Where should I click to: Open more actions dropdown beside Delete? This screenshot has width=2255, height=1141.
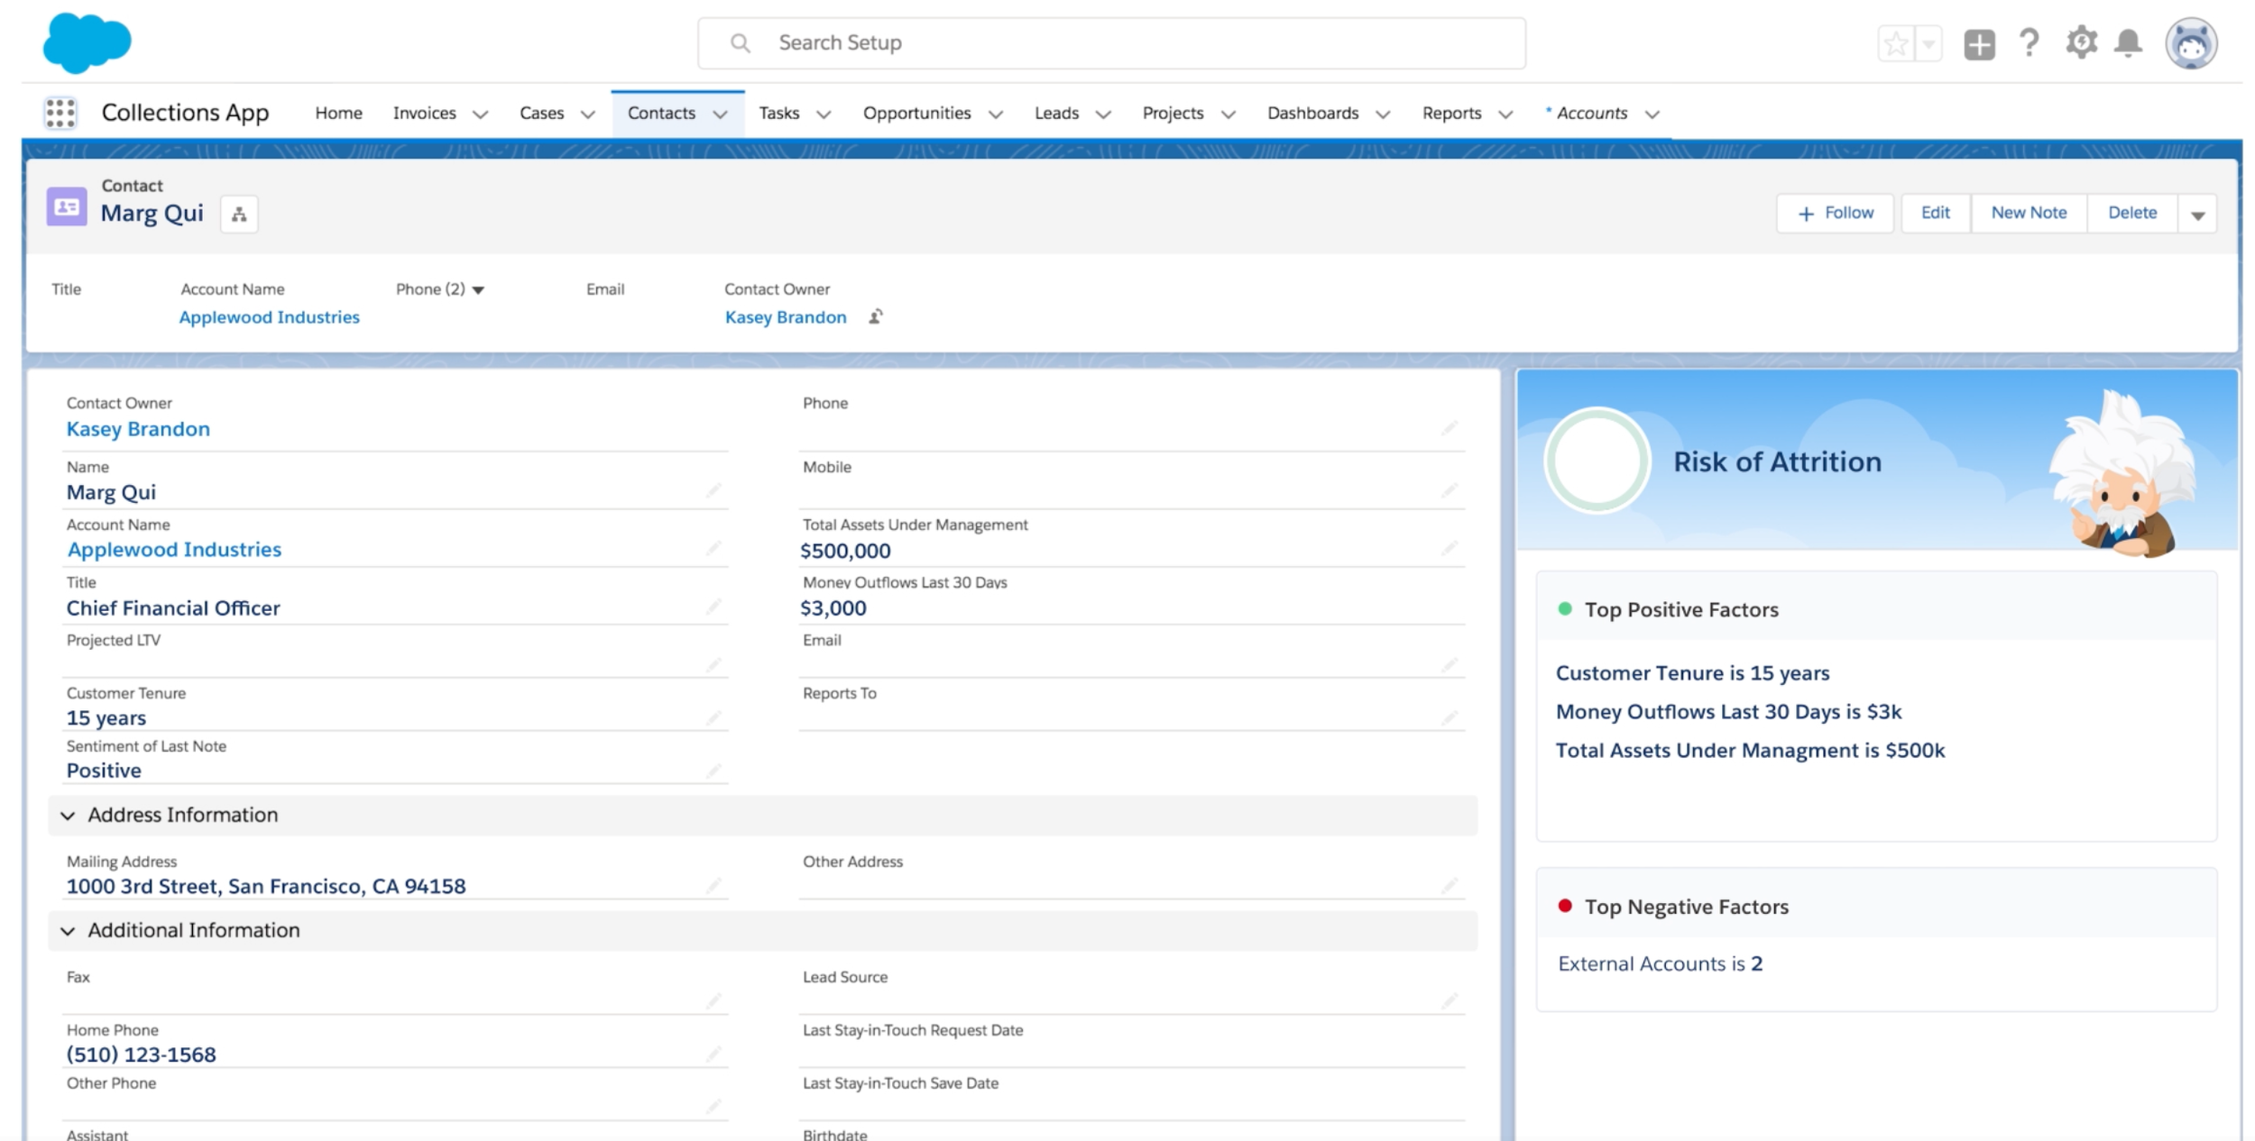pyautogui.click(x=2198, y=215)
